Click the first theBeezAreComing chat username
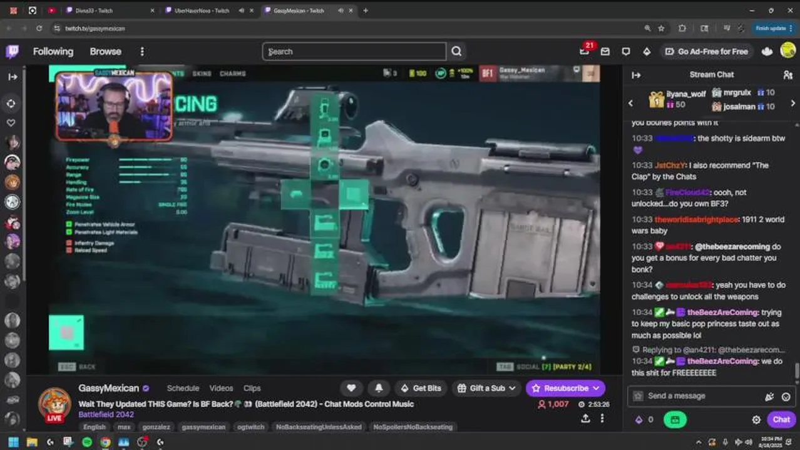800x450 pixels. click(722, 312)
